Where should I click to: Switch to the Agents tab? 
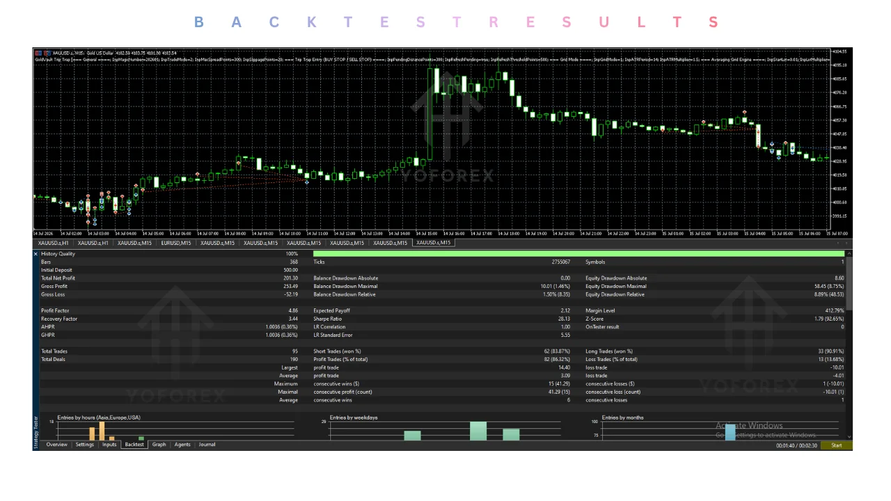[x=182, y=445]
